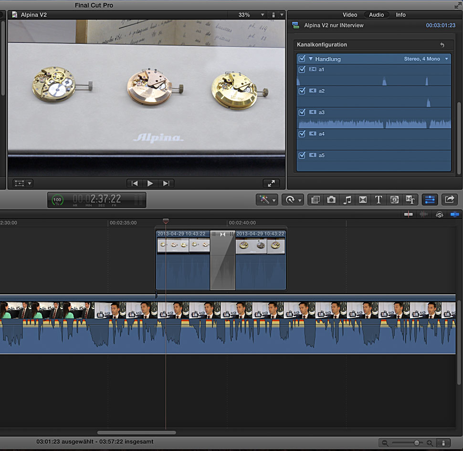
Task: Adjust the timeline zoom slider
Action: [417, 443]
